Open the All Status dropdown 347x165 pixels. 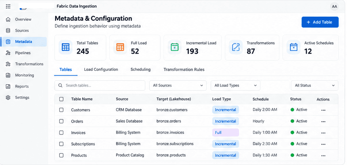click(314, 86)
